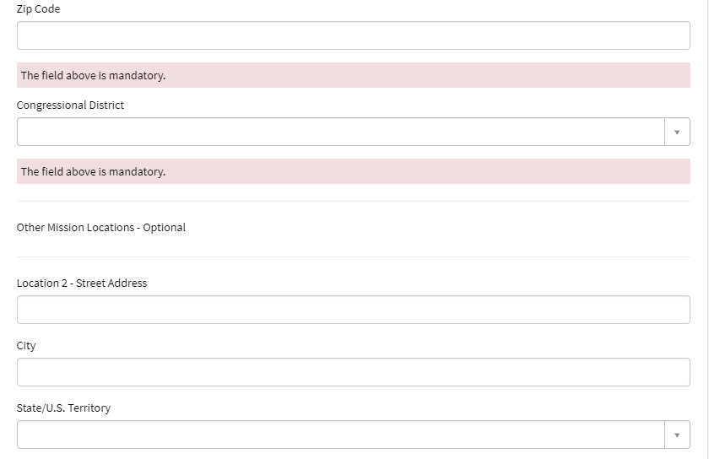Expand the Congressional District dropdown arrow

tap(676, 132)
